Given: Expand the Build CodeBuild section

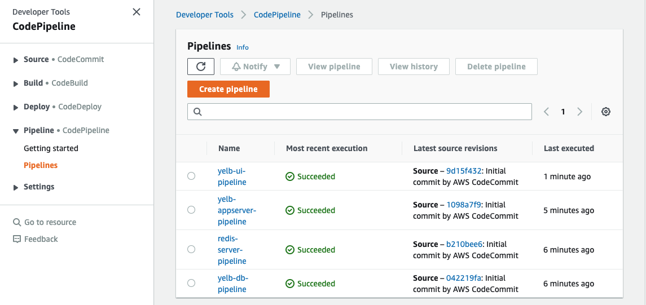Looking at the screenshot, I should click(x=16, y=83).
